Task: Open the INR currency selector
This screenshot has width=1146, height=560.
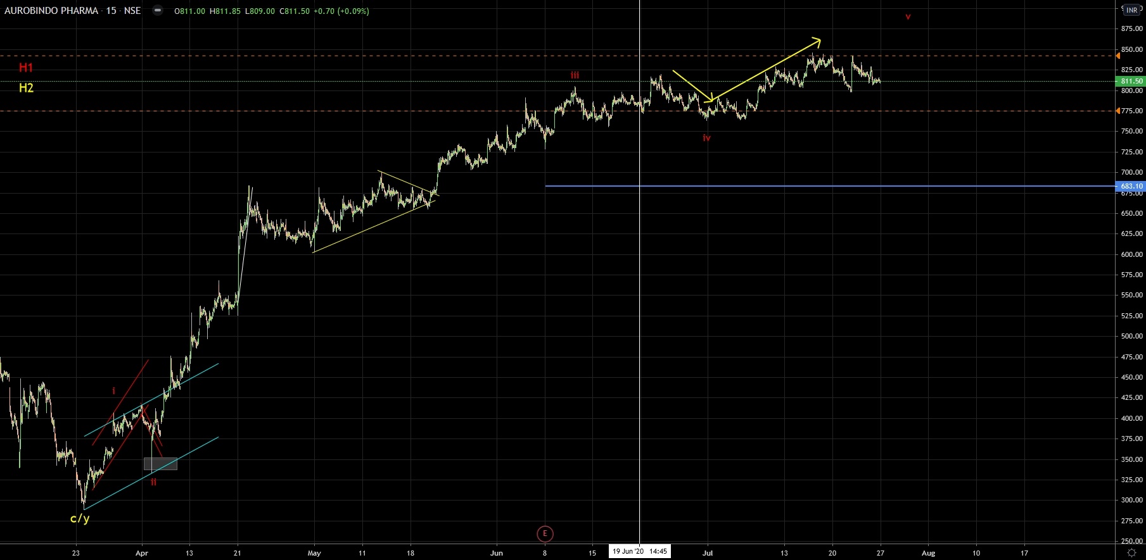Action: click(1131, 10)
